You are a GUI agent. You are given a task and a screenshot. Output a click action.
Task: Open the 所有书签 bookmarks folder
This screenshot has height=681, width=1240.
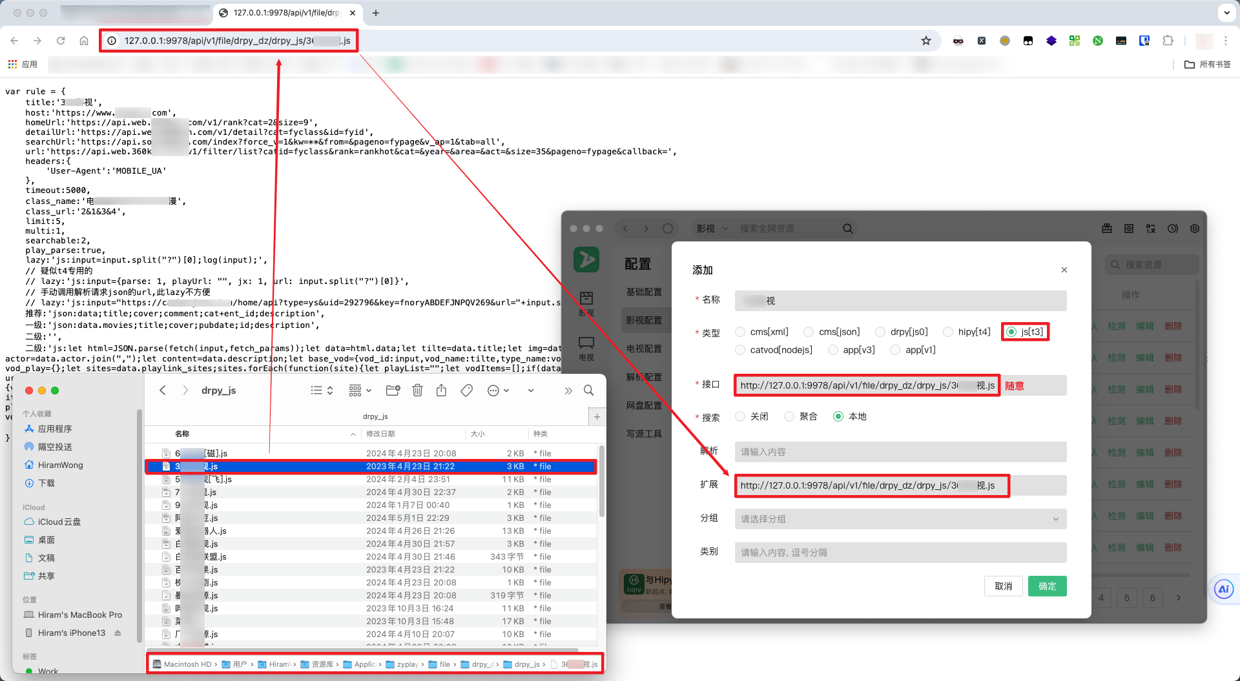pos(1208,64)
